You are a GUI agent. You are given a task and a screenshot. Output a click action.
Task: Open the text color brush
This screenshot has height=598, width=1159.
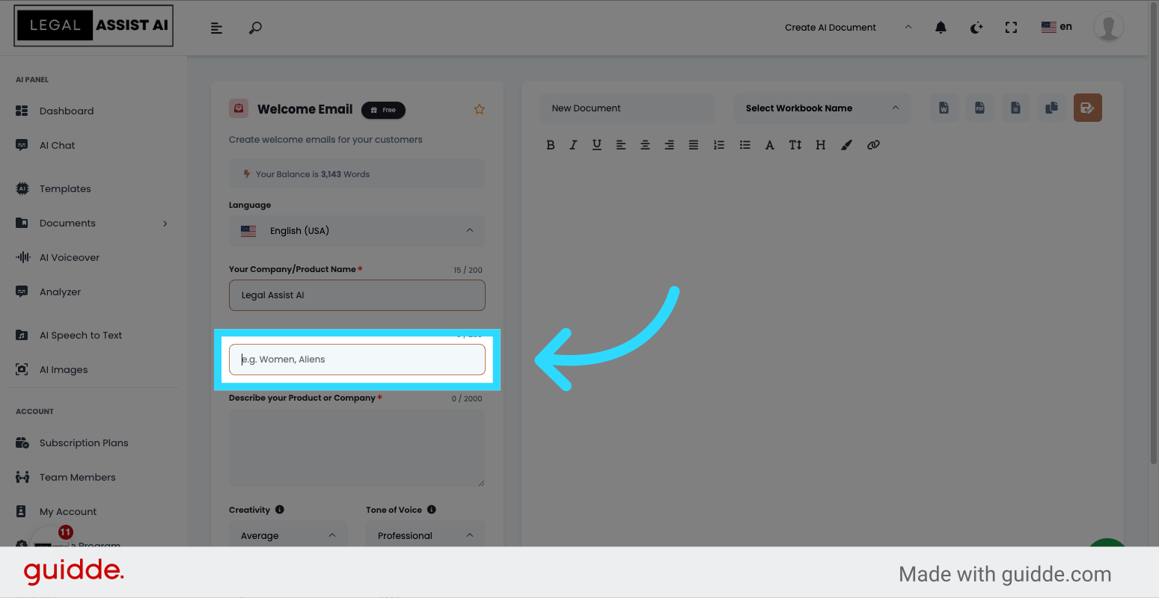pos(846,145)
